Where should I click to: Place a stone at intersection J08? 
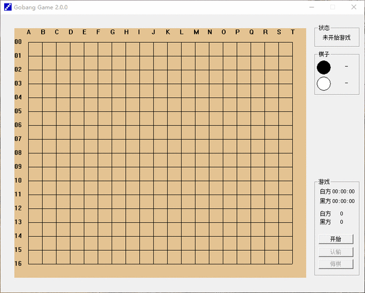(153, 153)
